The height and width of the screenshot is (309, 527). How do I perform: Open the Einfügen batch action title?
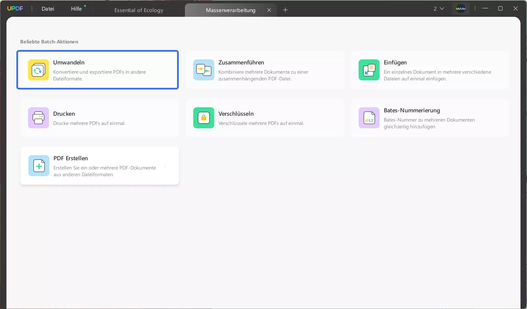coord(395,62)
